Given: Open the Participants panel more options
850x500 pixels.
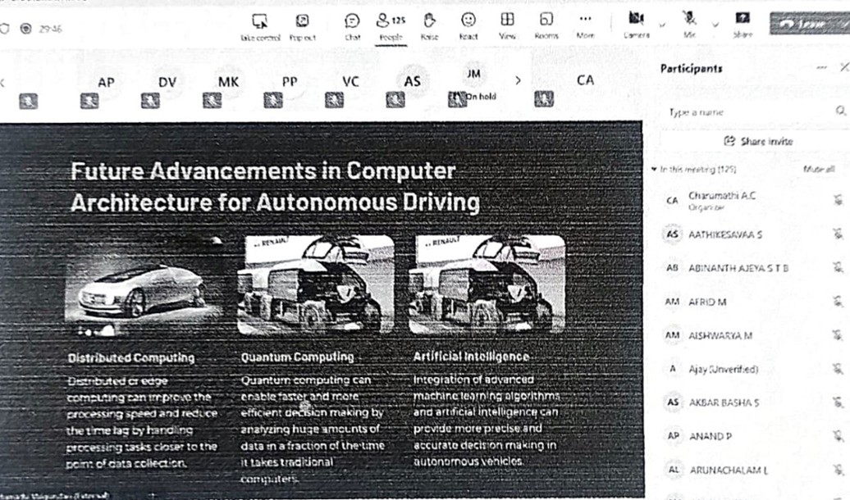Looking at the screenshot, I should pyautogui.click(x=821, y=69).
